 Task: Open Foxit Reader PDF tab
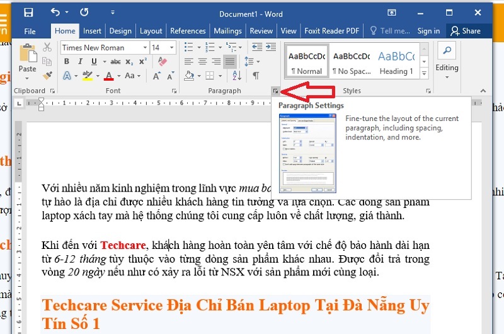coord(331,31)
